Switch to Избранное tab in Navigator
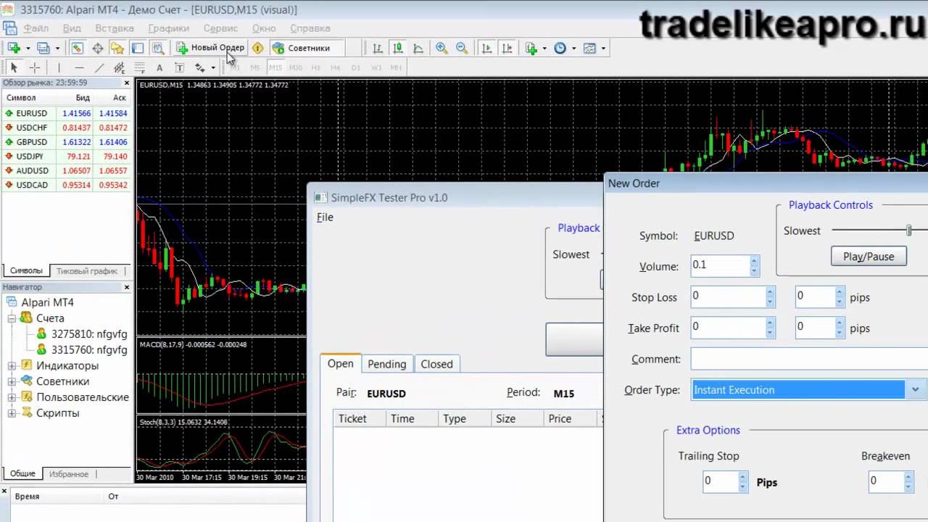 [x=69, y=473]
